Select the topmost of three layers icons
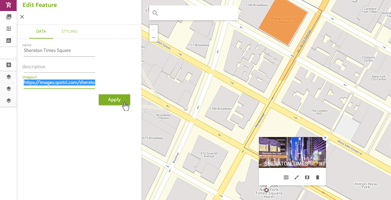391x200 pixels. [x=9, y=77]
